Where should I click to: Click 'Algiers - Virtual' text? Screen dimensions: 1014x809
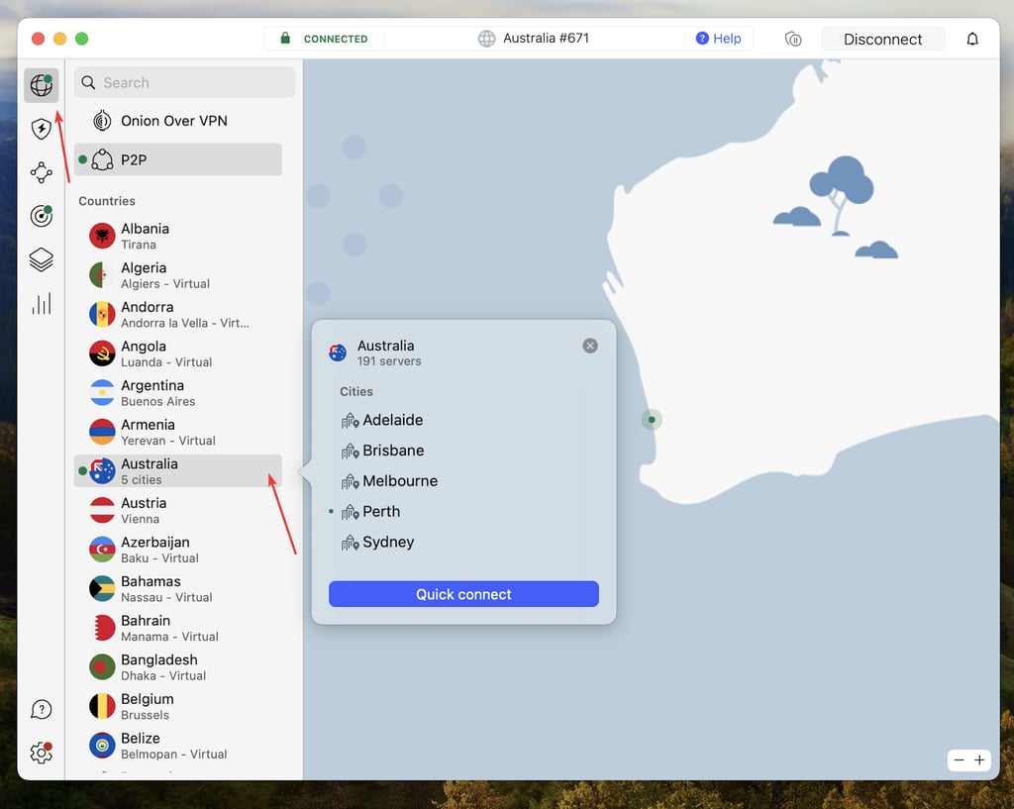165,284
